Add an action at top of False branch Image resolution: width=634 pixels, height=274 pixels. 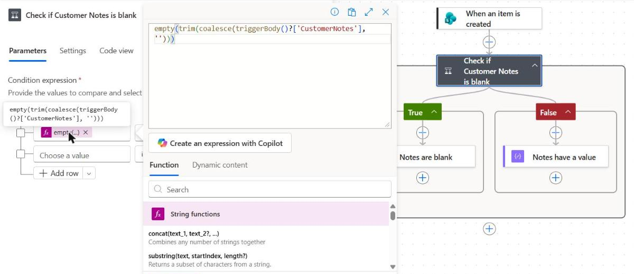click(x=556, y=133)
